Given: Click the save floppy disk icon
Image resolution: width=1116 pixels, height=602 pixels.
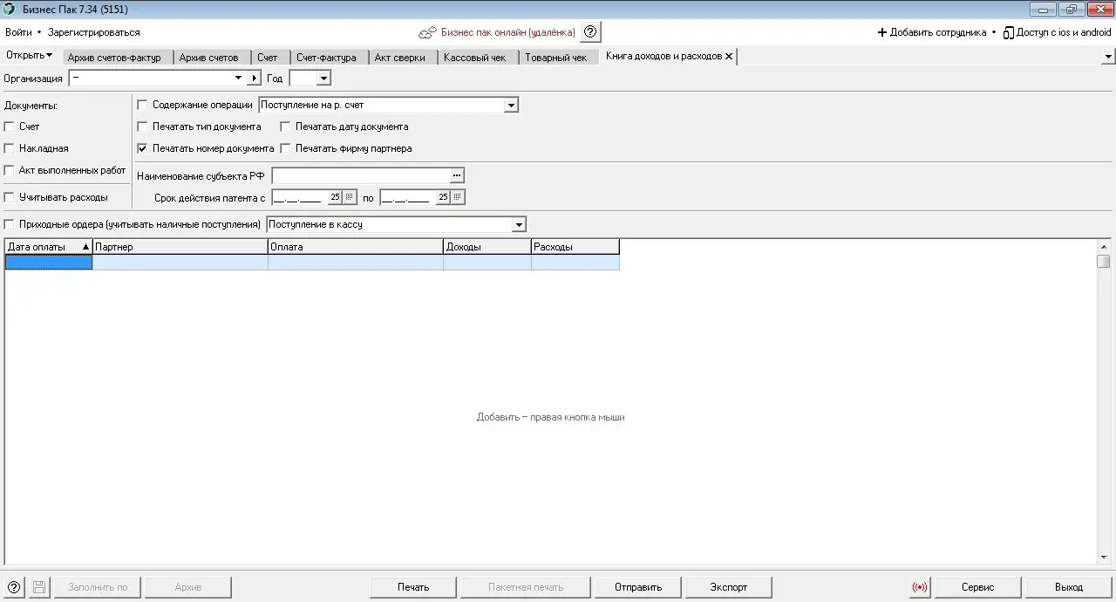Looking at the screenshot, I should [x=39, y=587].
